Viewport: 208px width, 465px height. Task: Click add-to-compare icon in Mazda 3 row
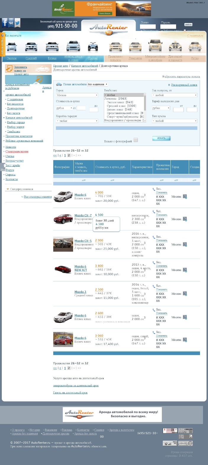pyautogui.click(x=185, y=294)
